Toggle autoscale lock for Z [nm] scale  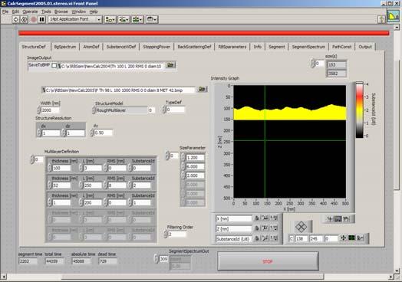257,228
